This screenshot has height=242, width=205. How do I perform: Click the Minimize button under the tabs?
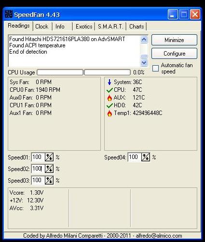pos(174,40)
